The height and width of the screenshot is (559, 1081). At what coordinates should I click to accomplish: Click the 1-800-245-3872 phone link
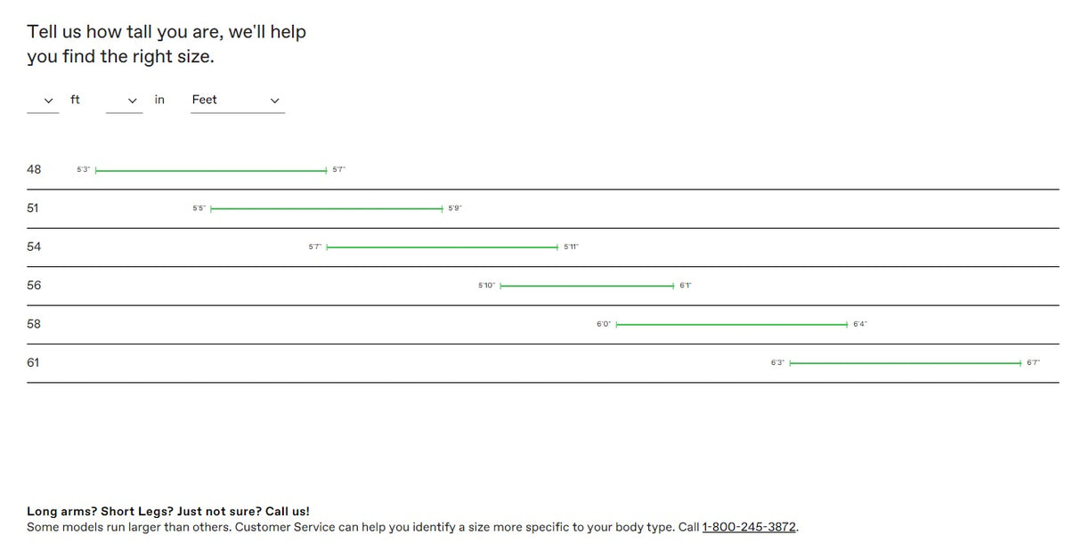pyautogui.click(x=748, y=527)
